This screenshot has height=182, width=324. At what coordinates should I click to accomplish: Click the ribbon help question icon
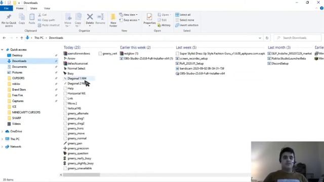coord(322,8)
